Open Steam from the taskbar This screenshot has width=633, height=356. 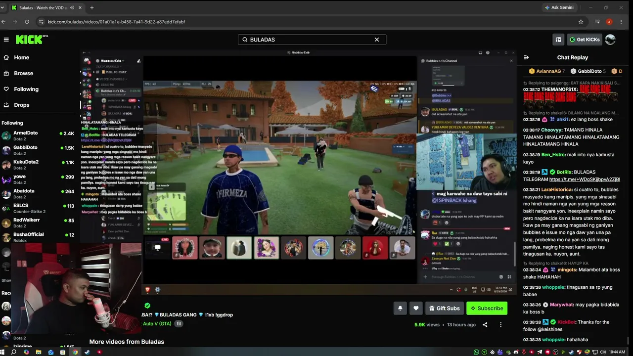coord(87,352)
